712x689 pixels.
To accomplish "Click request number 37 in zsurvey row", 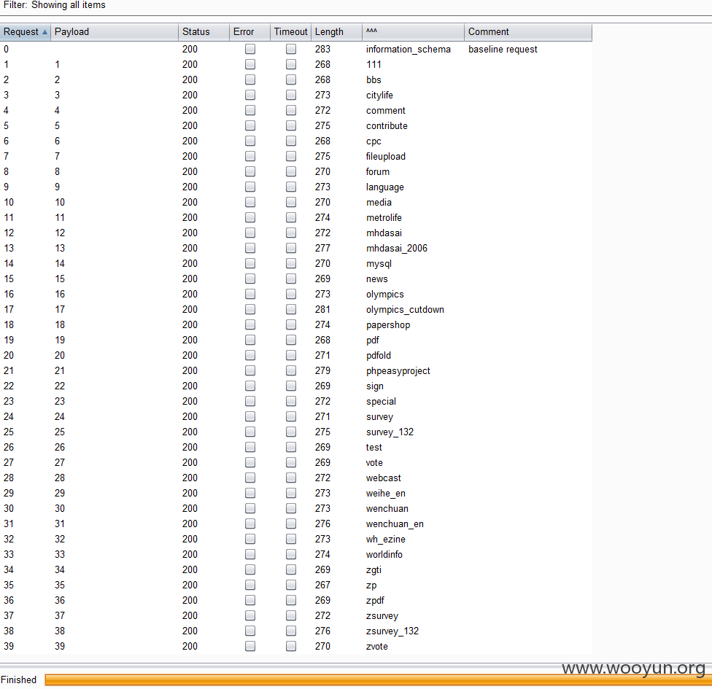I will pos(9,615).
